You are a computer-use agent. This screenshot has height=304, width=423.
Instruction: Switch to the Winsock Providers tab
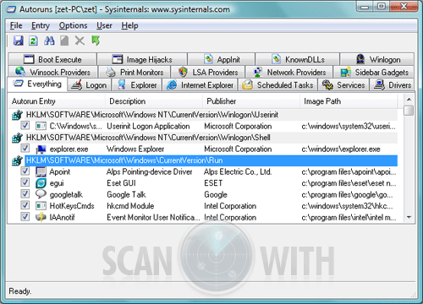52,72
